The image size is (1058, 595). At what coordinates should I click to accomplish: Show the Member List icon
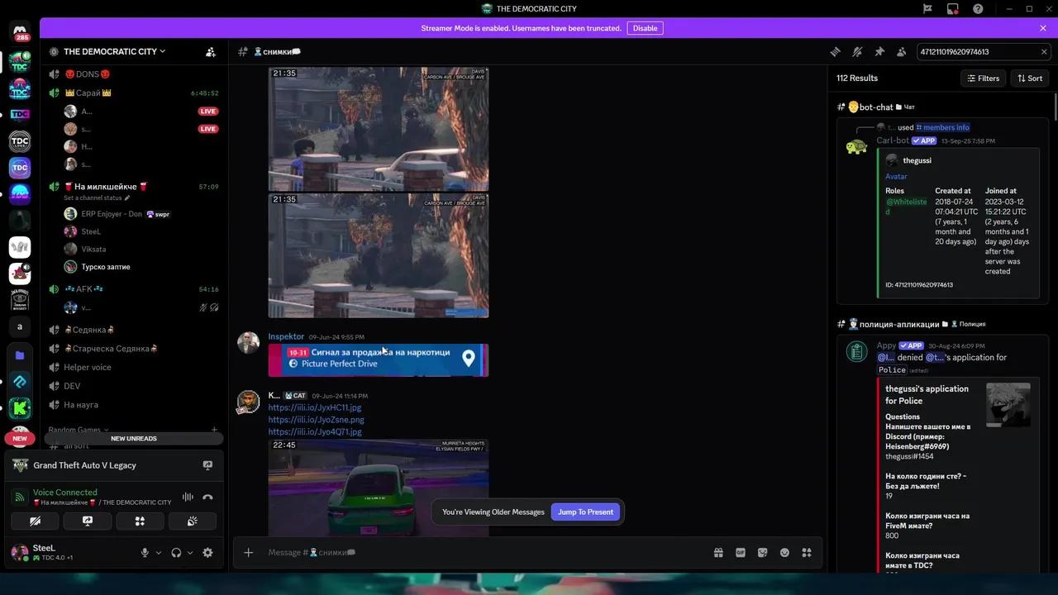(x=902, y=51)
